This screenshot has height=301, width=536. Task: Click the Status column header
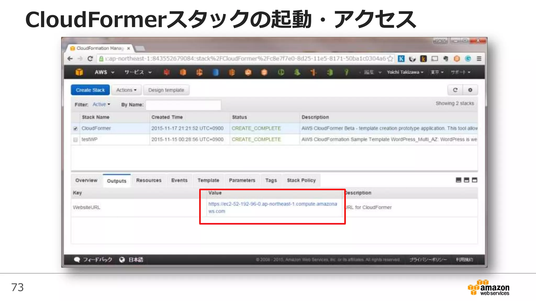[x=239, y=117]
